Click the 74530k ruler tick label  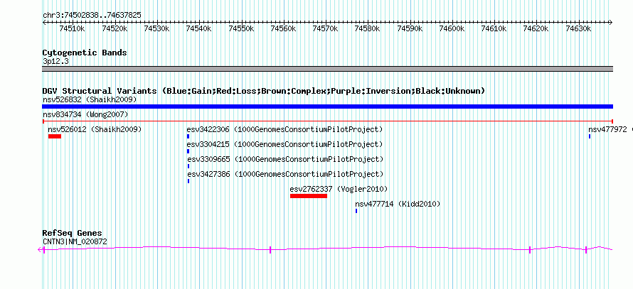click(x=157, y=28)
